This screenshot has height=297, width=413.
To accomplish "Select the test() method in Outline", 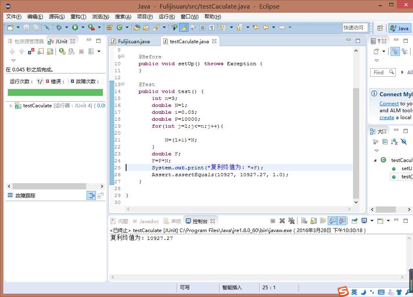I will coord(402,177).
